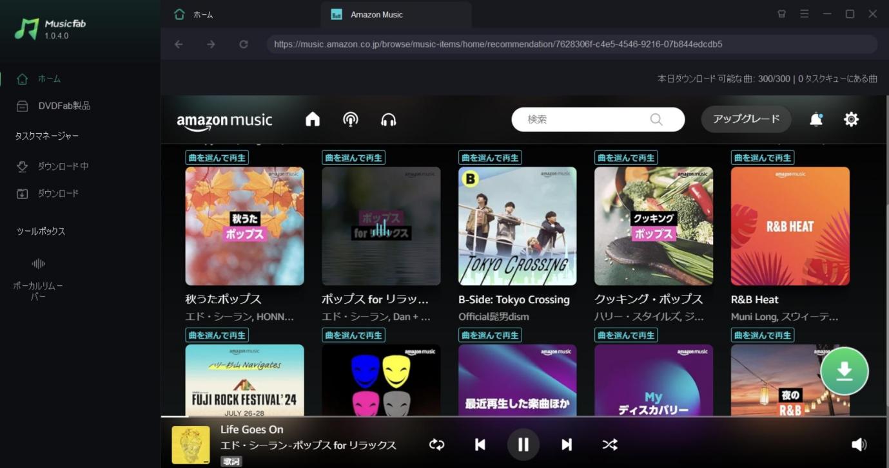Viewport: 889px width, 468px height.
Task: Open the Musicfab skin/theme icon
Action: pos(781,14)
